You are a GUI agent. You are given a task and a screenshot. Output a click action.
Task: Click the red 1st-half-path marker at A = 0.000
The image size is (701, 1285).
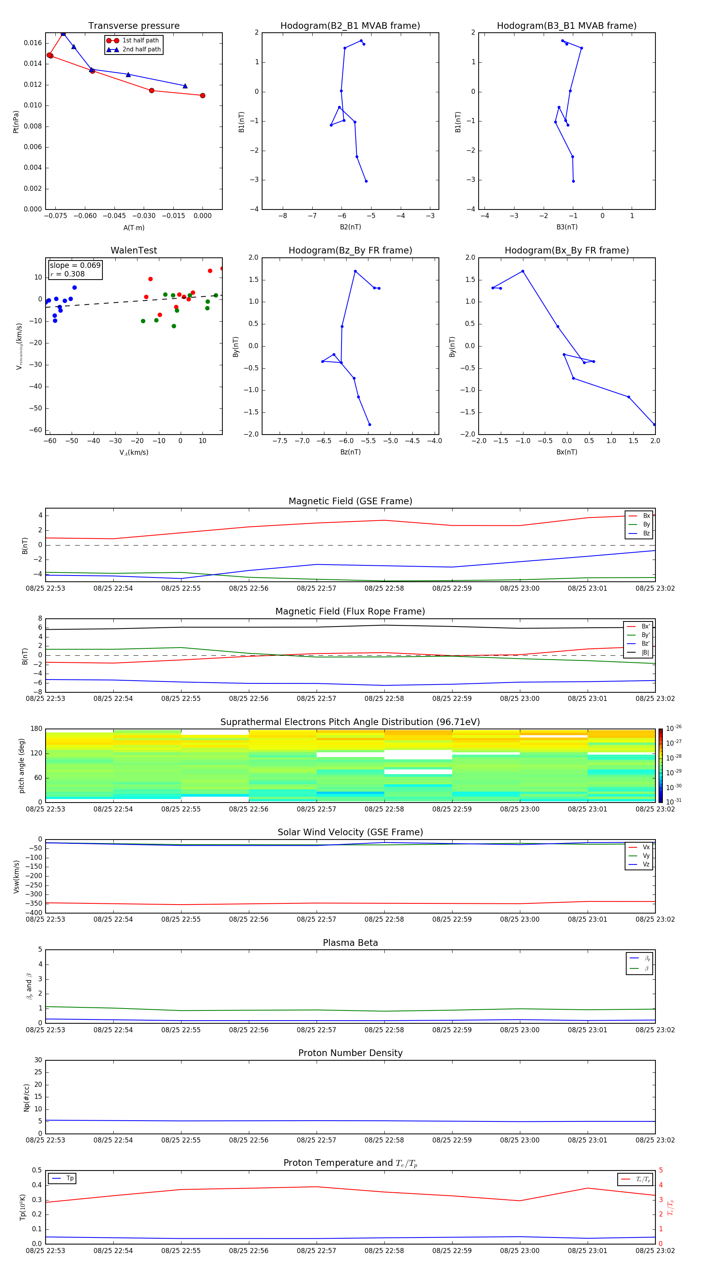tap(202, 95)
